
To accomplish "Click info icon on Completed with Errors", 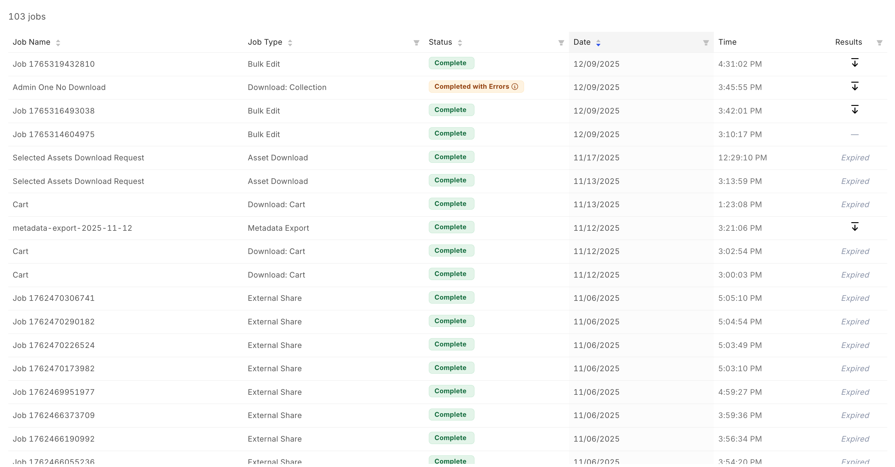I will tap(515, 87).
